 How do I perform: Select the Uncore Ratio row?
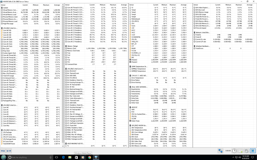31,98
